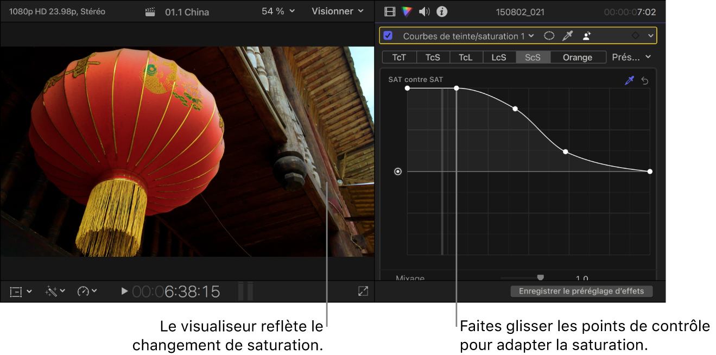
Task: Add a shape mask with oval icon
Action: (549, 36)
